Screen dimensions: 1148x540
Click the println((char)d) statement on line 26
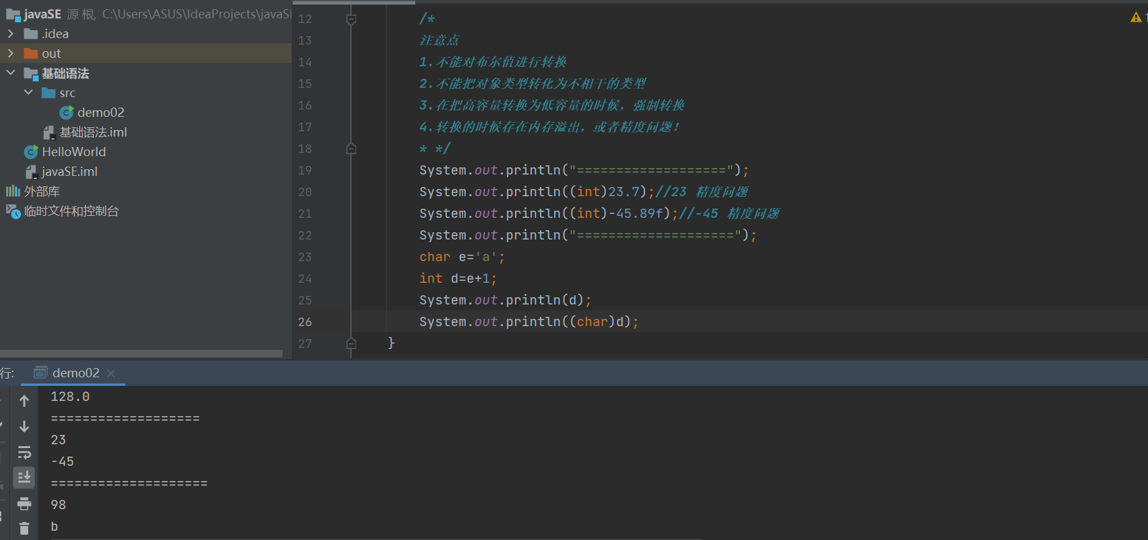click(x=529, y=322)
